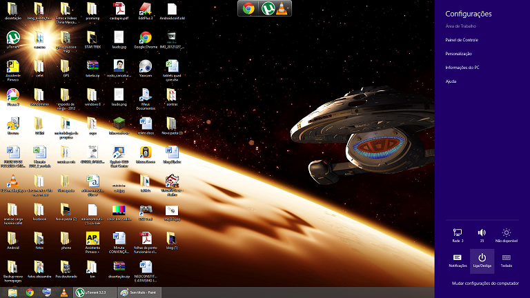The width and height of the screenshot is (530, 298).
Task: Select the rosto_caricatura image file
Action: (119, 68)
